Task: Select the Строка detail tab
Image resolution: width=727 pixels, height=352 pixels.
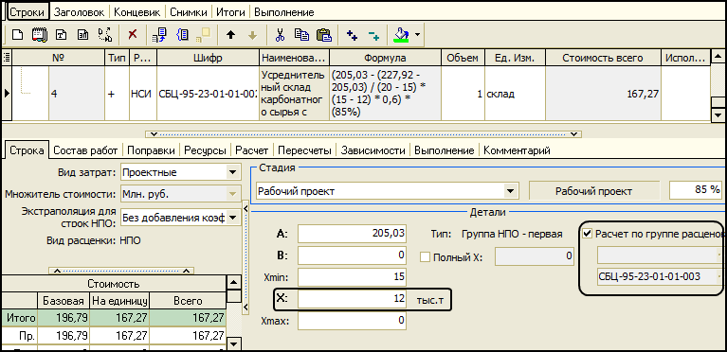Action: [27, 150]
